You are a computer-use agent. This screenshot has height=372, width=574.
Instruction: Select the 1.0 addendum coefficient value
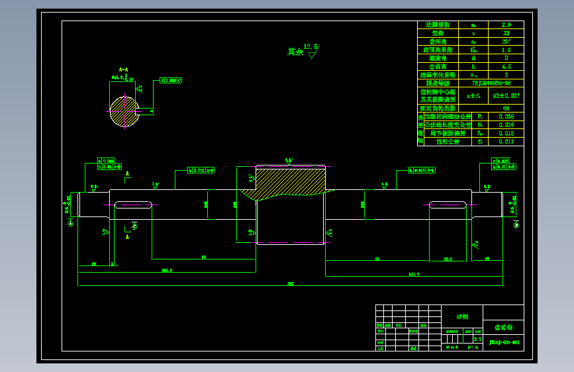tap(506, 50)
